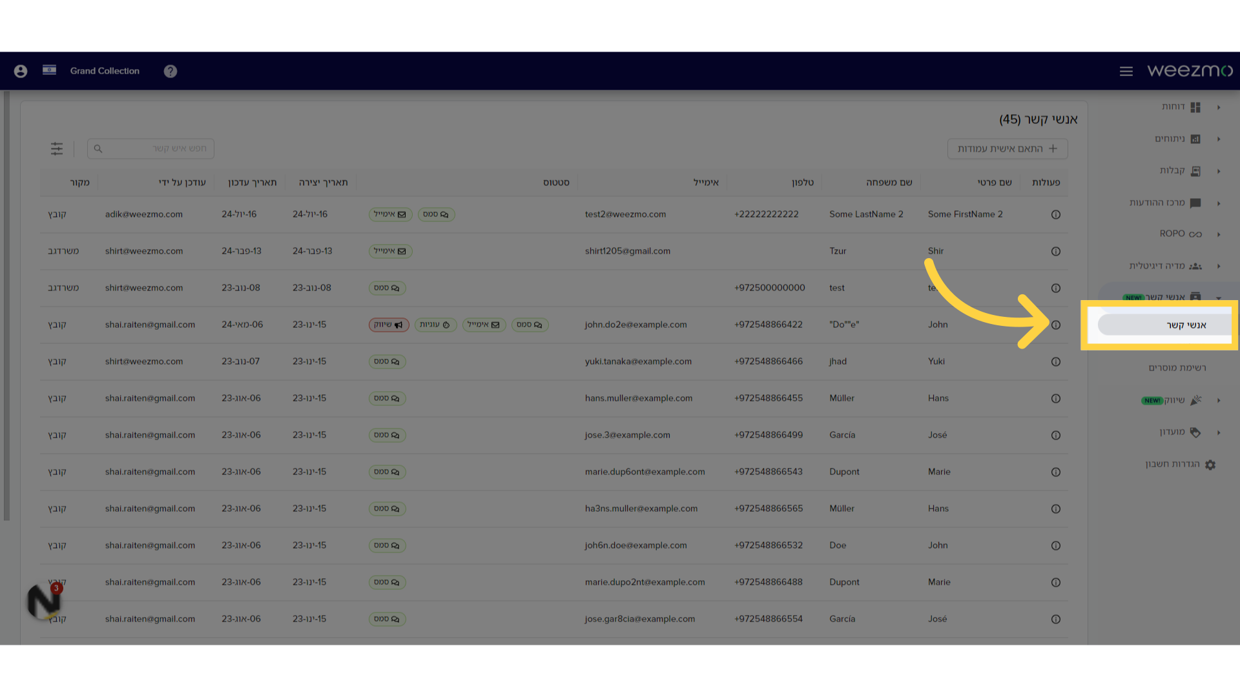Expand the ניתוחים sidebar section arrow
Screen dimensions: 1240x697
pyautogui.click(x=1219, y=139)
